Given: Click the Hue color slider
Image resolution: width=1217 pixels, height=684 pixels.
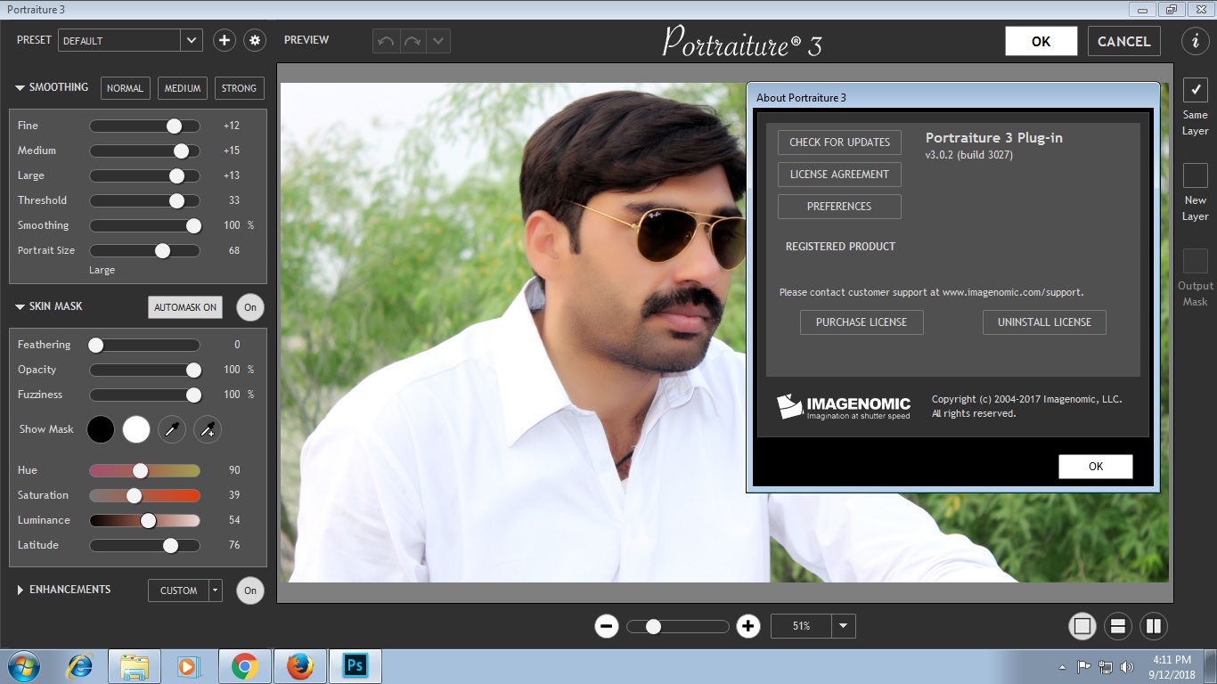Looking at the screenshot, I should click(x=144, y=470).
